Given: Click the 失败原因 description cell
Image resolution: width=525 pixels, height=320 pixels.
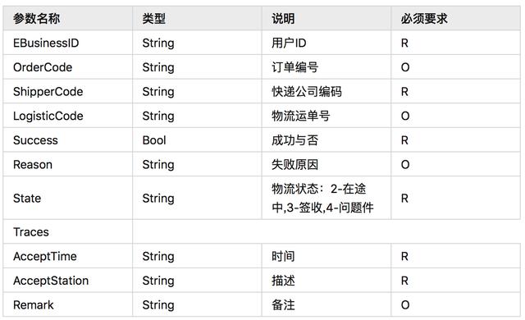Looking at the screenshot, I should pyautogui.click(x=326, y=164).
